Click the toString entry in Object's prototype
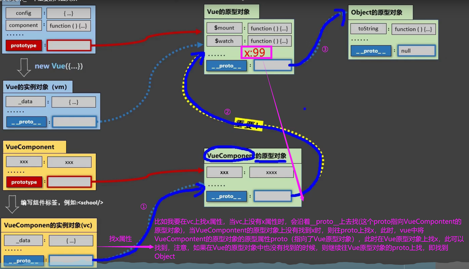The width and height of the screenshot is (469, 269). [368, 28]
